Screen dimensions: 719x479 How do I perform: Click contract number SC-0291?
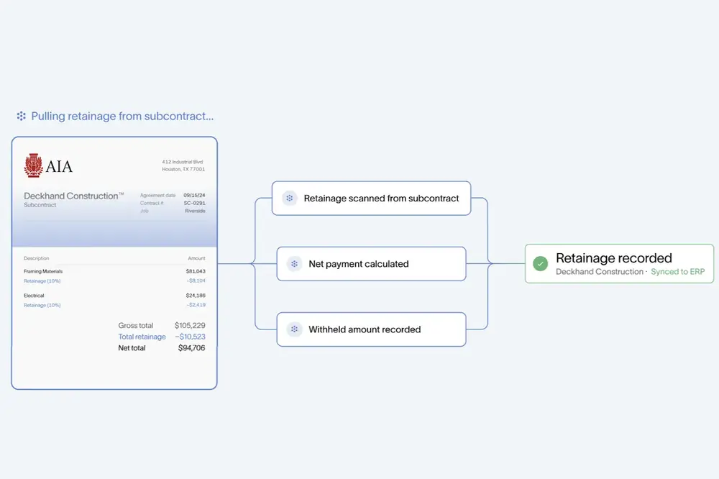pos(194,204)
